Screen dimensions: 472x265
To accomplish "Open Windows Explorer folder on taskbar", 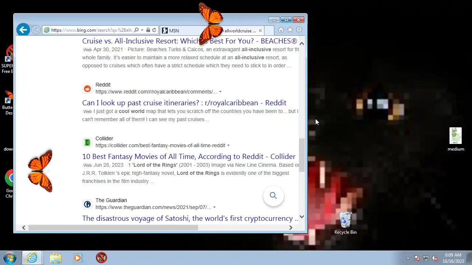I will click(x=56, y=258).
